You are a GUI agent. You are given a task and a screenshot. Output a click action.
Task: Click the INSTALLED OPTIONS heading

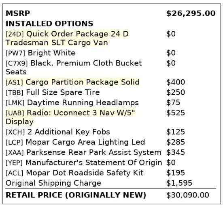tap(49, 24)
